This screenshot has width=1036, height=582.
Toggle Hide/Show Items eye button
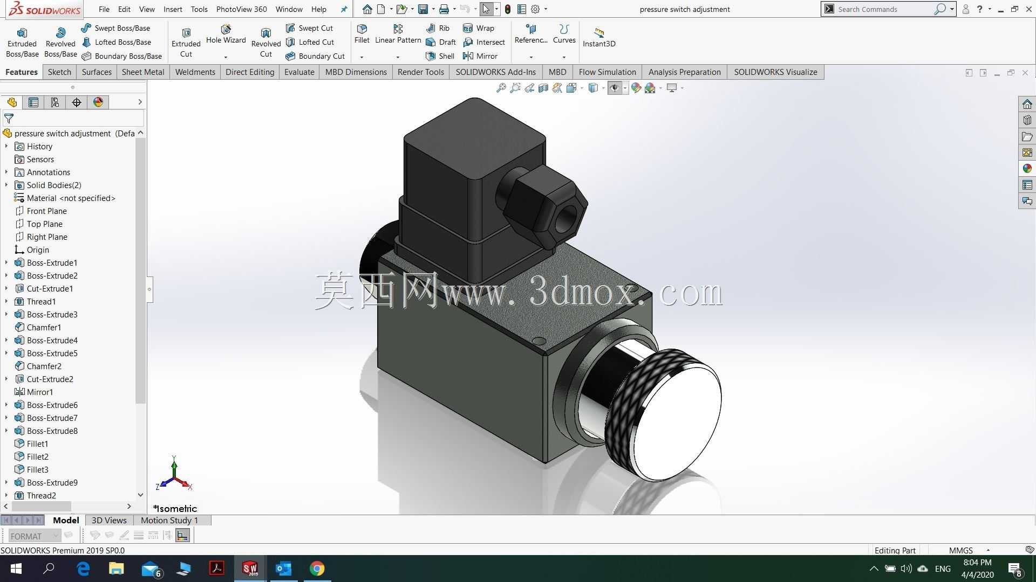point(615,88)
